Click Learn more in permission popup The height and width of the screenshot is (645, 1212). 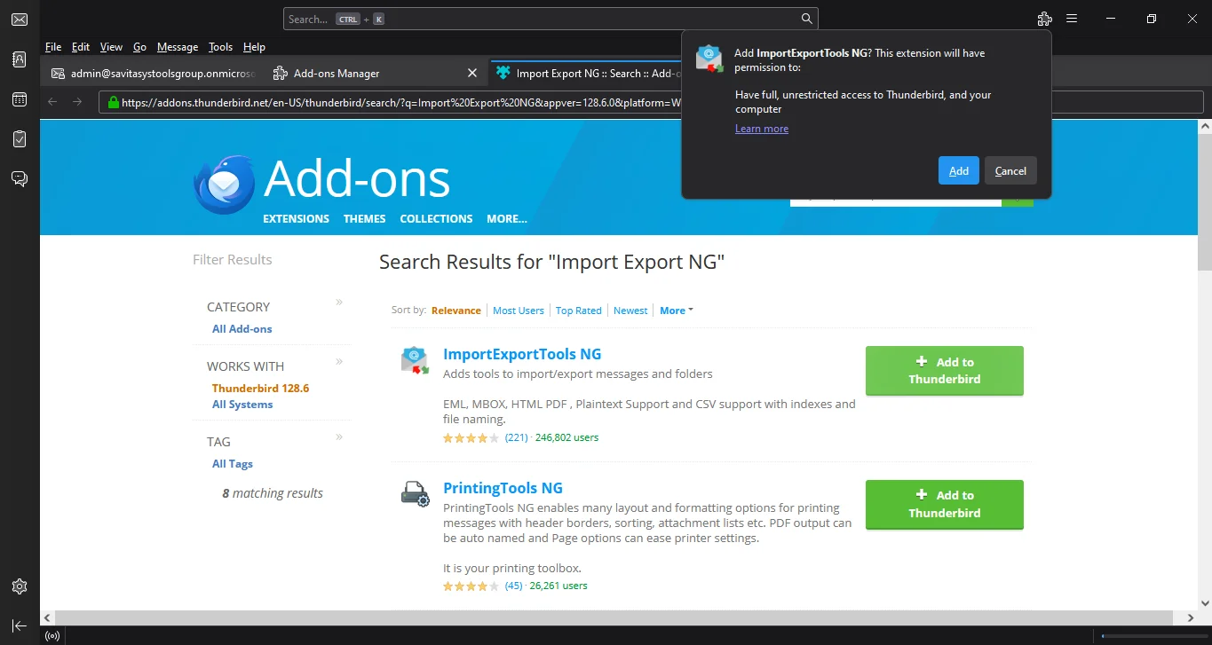tap(762, 129)
